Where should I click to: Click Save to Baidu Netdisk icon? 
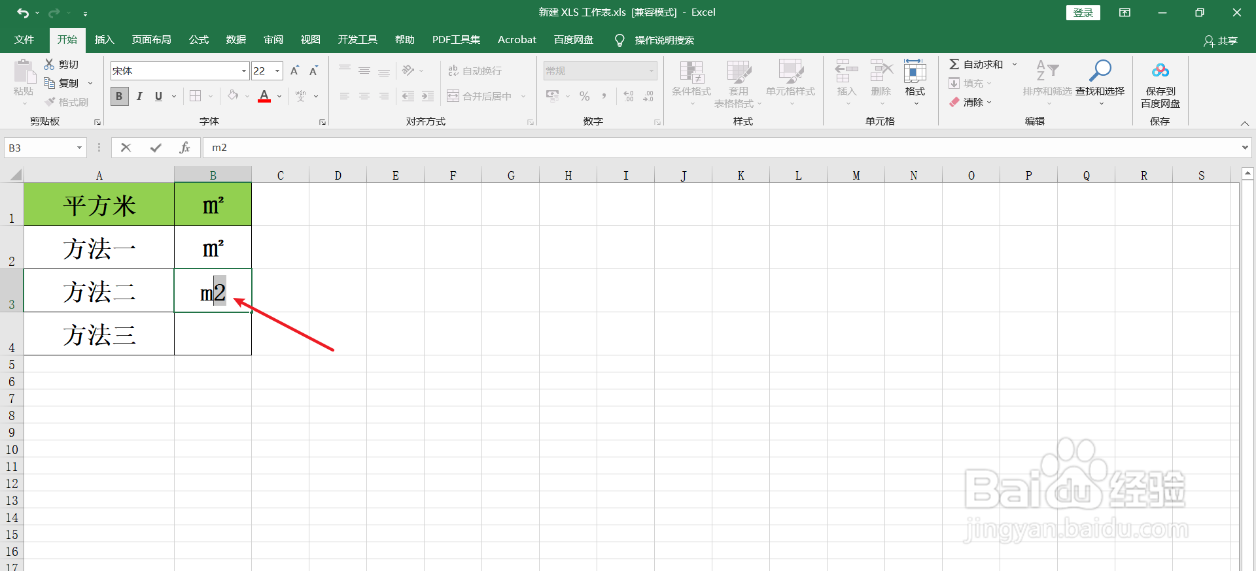[x=1160, y=71]
